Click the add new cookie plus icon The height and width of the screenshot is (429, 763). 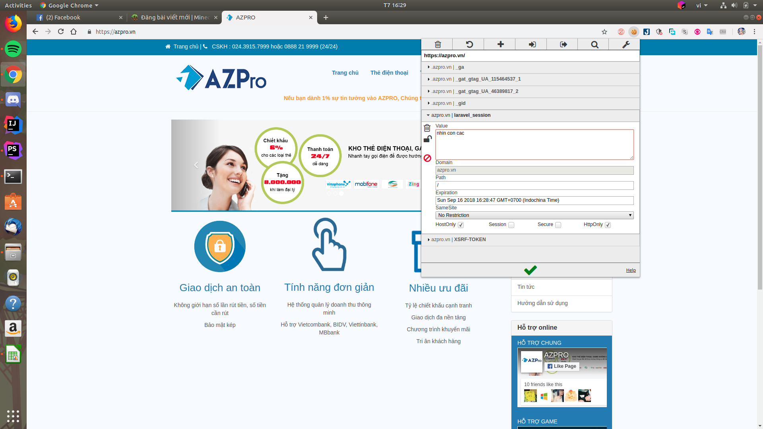500,44
